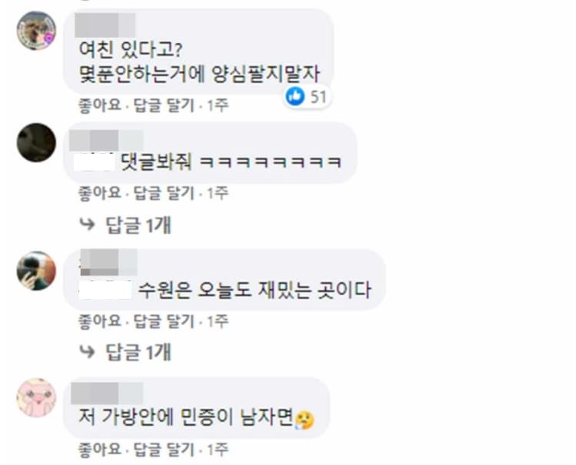Click 답글 달기 under the 여친 있다고 comment
Image resolution: width=576 pixels, height=465 pixels.
(x=164, y=105)
